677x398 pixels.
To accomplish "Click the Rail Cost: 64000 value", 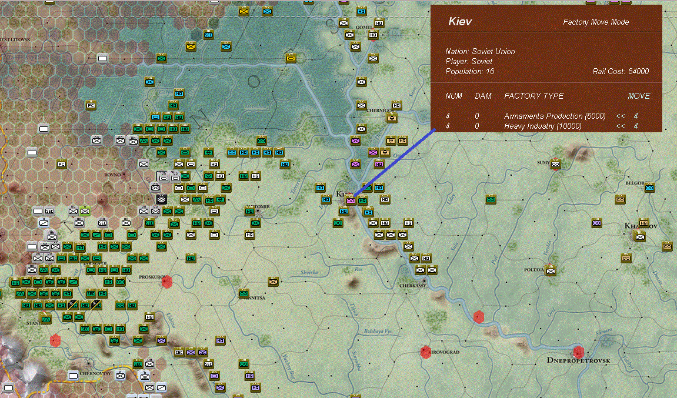I will pos(621,71).
